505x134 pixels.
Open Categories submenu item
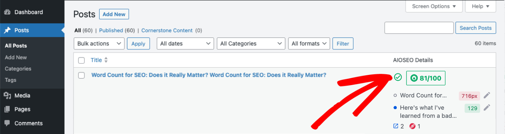pos(18,69)
